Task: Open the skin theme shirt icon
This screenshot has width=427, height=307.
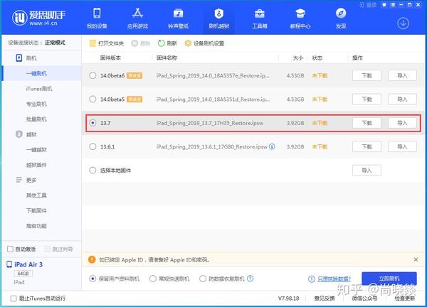Action: (x=384, y=5)
